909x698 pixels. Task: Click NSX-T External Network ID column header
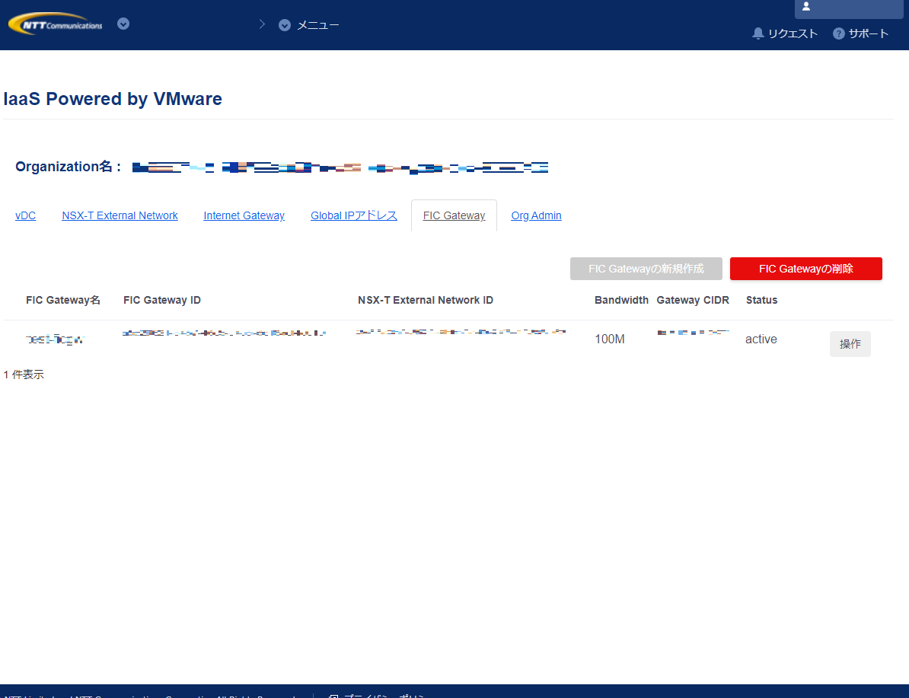tap(426, 301)
